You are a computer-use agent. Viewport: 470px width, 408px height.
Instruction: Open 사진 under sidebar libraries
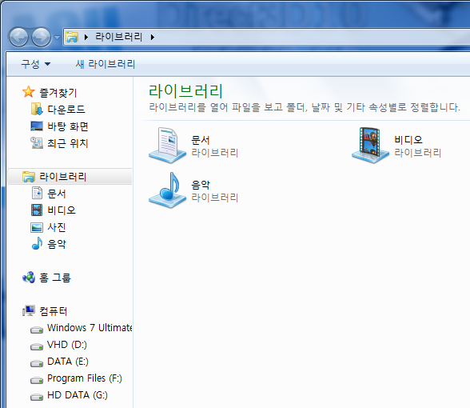[56, 227]
